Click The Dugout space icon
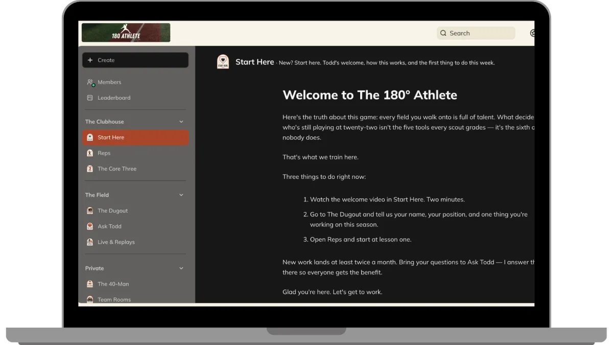The image size is (613, 345). 90,211
